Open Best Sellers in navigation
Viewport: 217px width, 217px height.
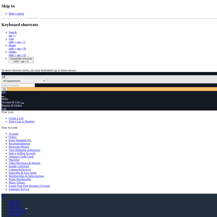coord(16,214)
